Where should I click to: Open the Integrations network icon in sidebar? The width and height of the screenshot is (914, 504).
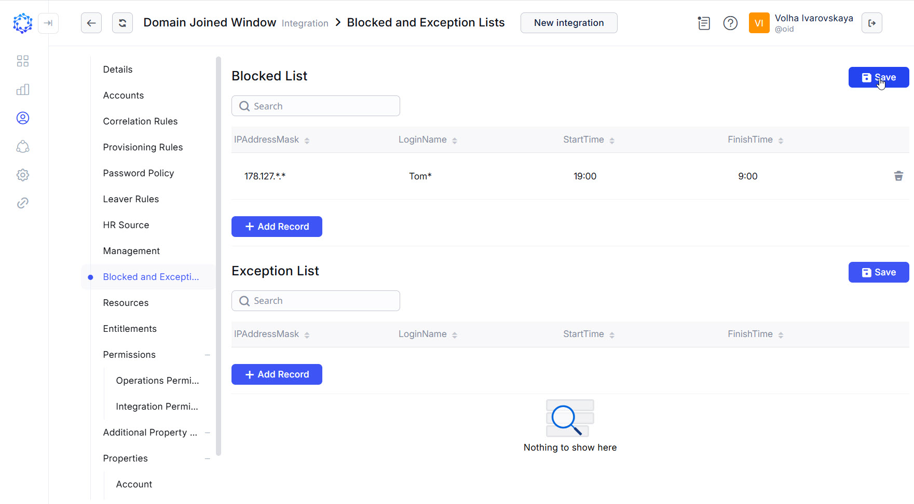pos(23,147)
